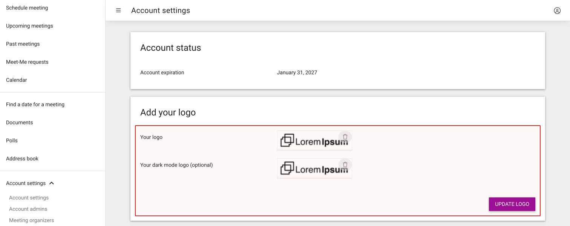Open the Calendar page
Viewport: 570px width, 226px height.
(x=16, y=80)
